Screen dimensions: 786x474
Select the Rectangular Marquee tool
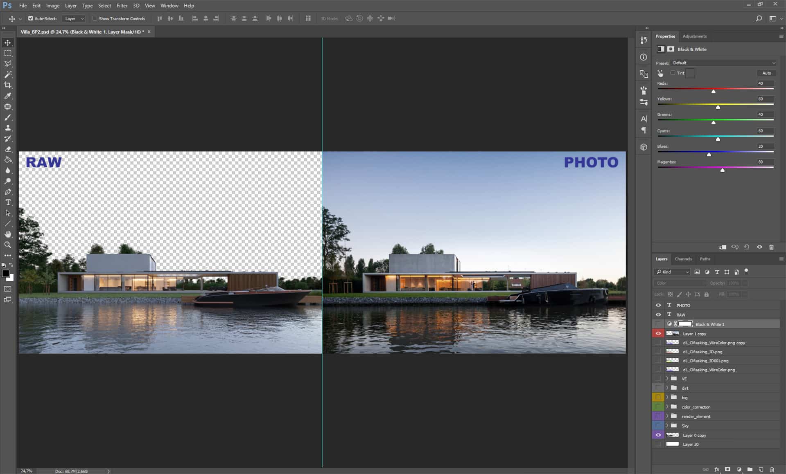(x=8, y=53)
